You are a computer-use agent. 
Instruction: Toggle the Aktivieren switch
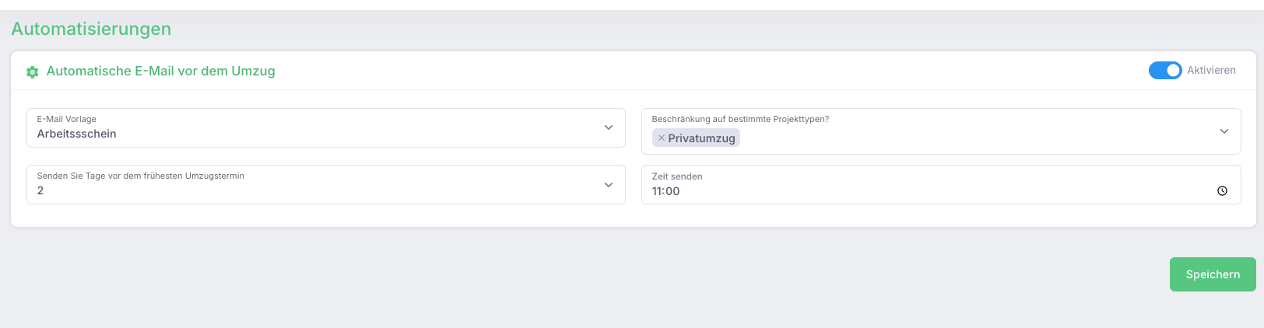[1165, 70]
